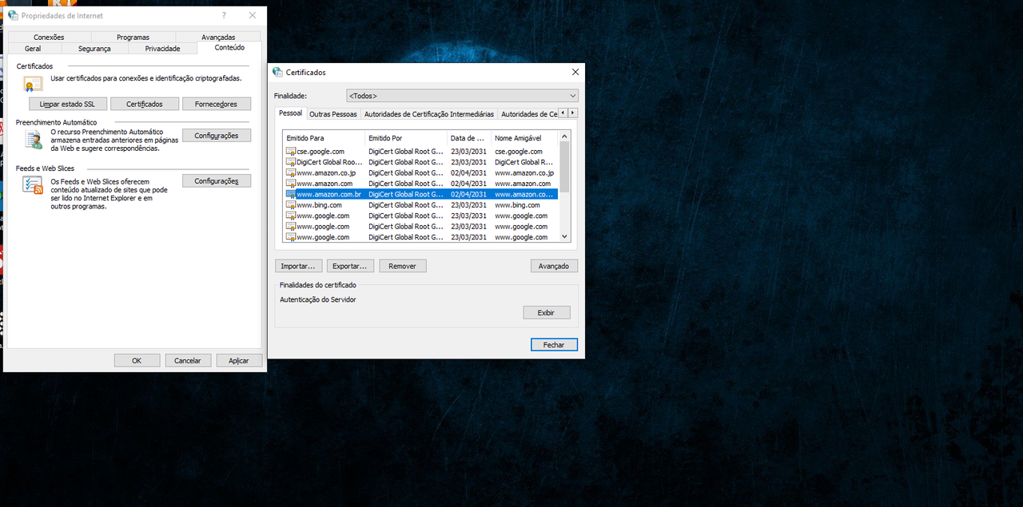Image resolution: width=1023 pixels, height=507 pixels.
Task: Open the Autoridades de Certificação Intermediárias tab
Action: point(429,114)
